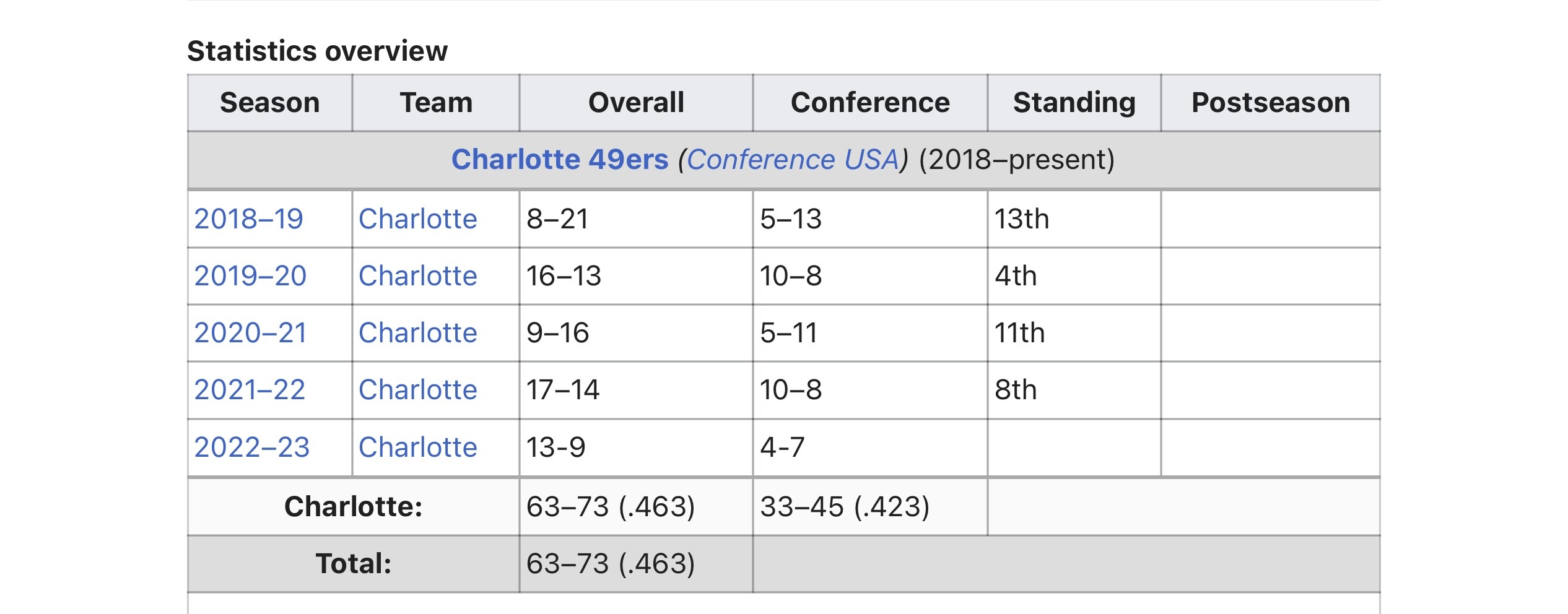The height and width of the screenshot is (614, 1568).
Task: Open the 2020–21 season link
Action: [x=250, y=333]
